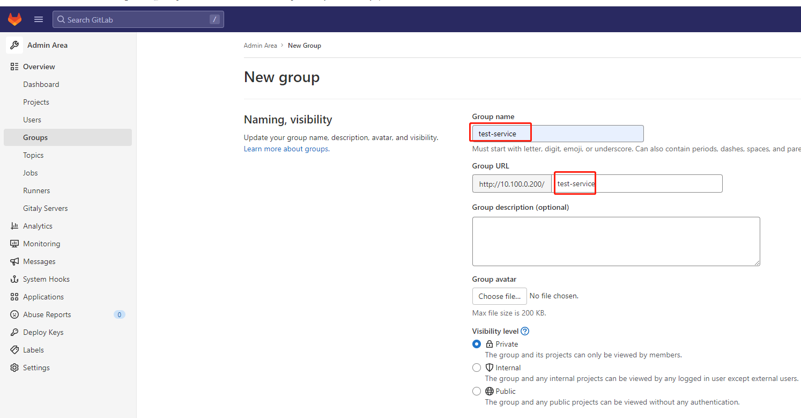Click the Overview section label
The image size is (801, 418).
[39, 67]
